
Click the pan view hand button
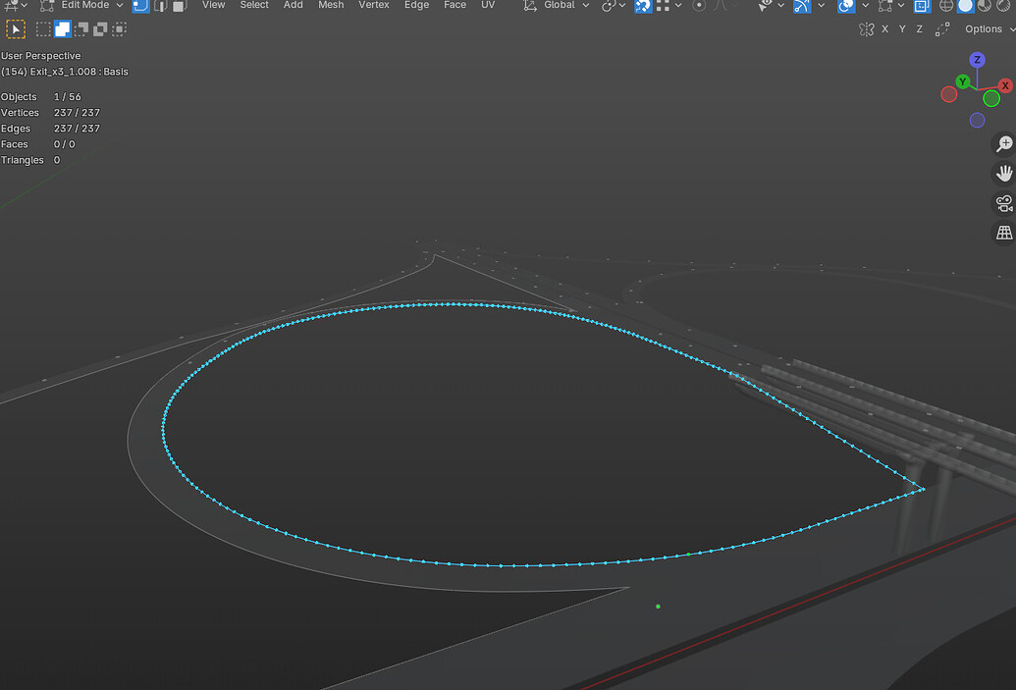click(1003, 174)
